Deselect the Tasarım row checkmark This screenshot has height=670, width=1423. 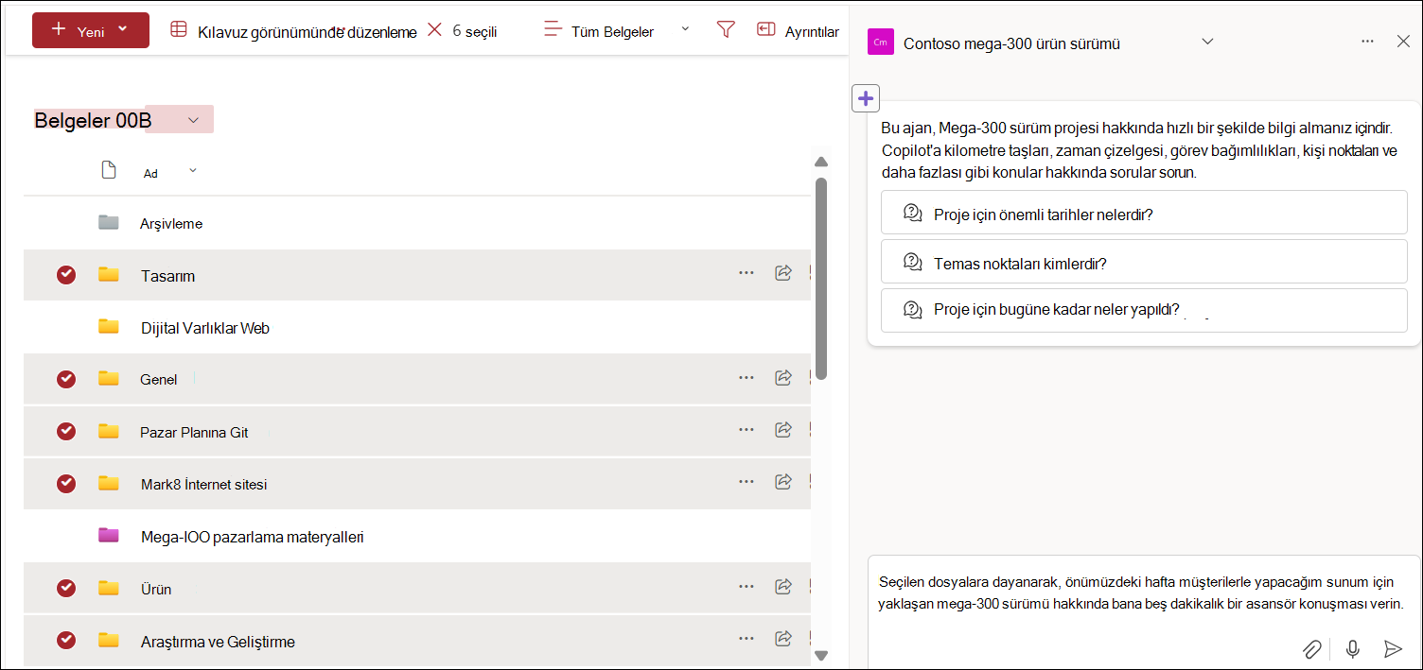coord(66,275)
